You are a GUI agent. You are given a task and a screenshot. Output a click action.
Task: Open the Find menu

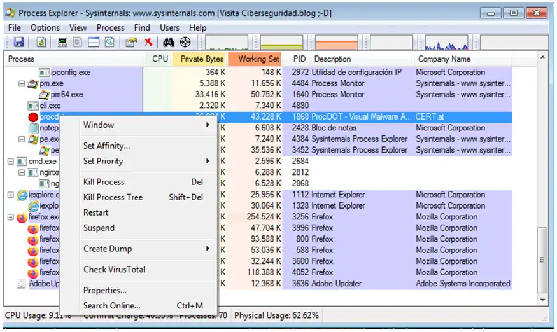pyautogui.click(x=142, y=28)
